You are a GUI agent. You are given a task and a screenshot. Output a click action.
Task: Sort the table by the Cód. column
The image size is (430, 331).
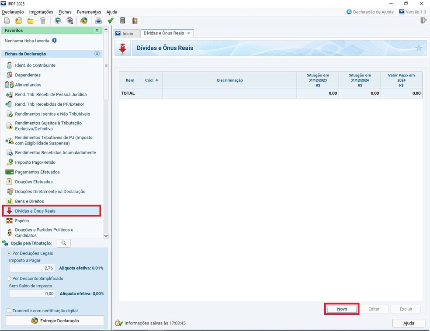pyautogui.click(x=151, y=80)
